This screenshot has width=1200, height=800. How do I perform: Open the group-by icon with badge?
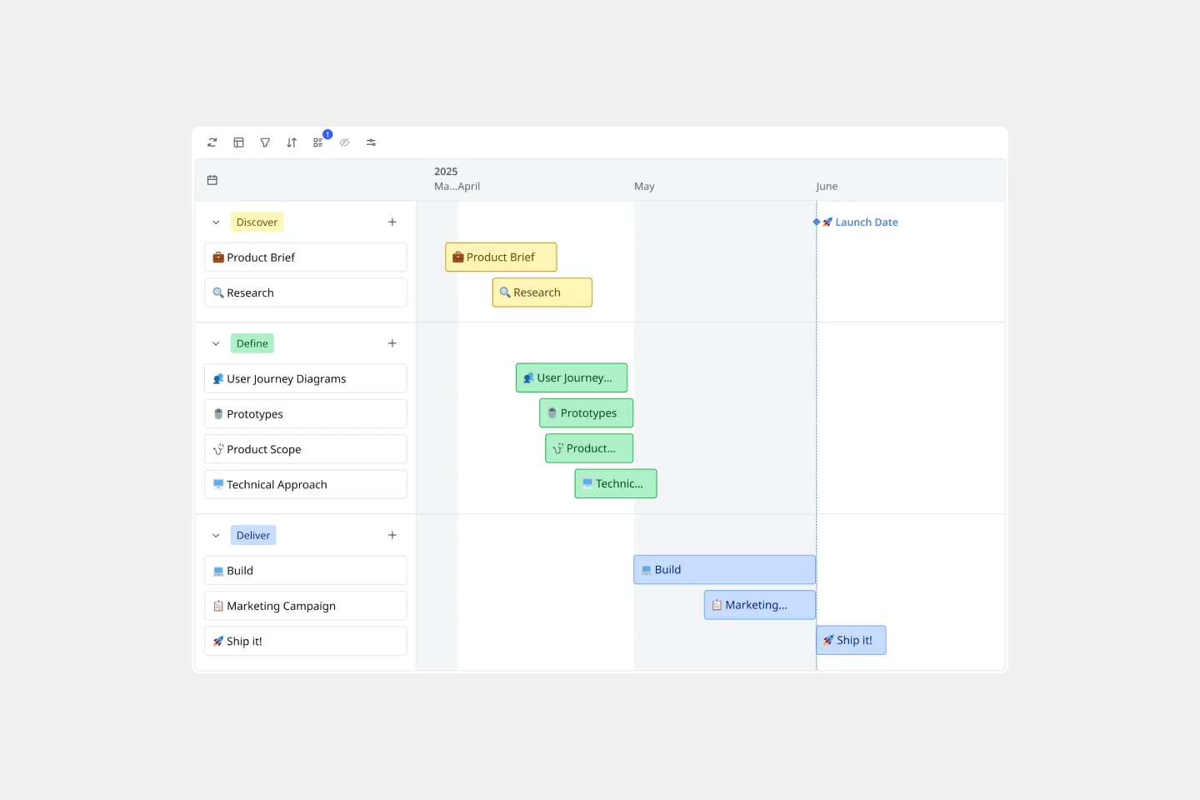tap(318, 142)
